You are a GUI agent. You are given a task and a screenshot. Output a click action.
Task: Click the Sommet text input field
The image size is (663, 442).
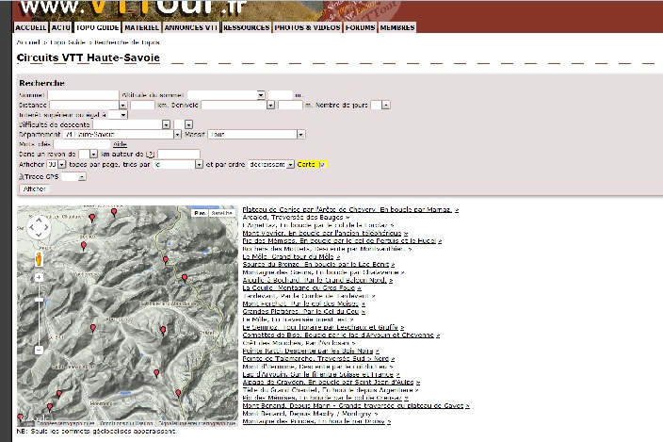tap(82, 94)
